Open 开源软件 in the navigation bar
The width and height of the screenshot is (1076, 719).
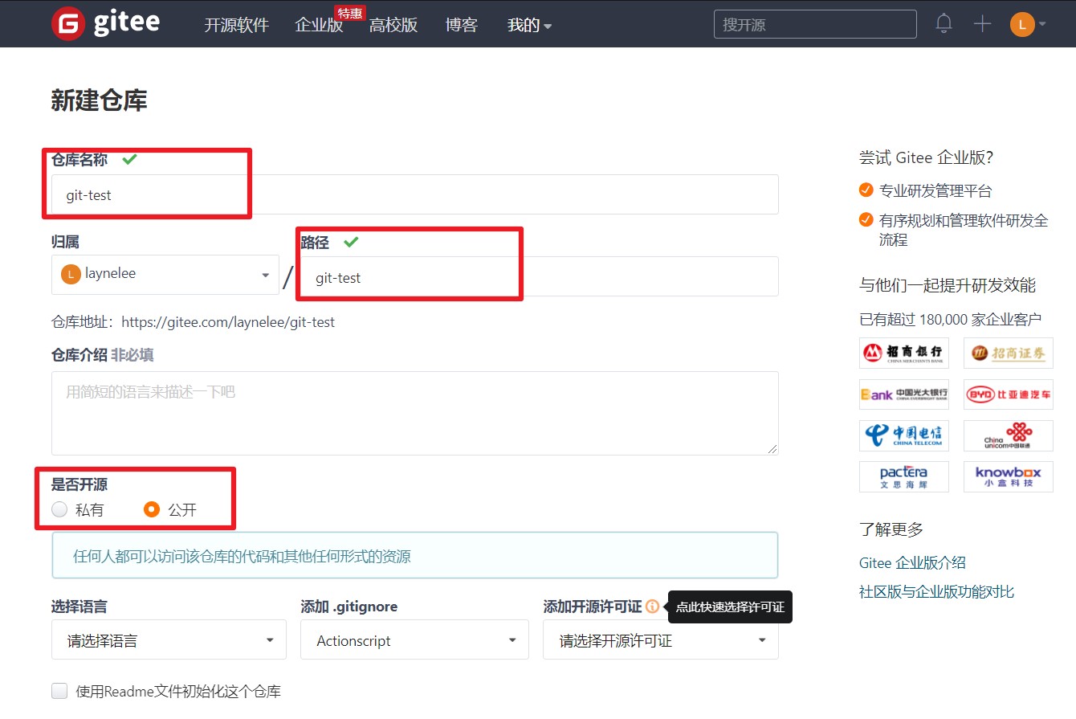click(236, 25)
